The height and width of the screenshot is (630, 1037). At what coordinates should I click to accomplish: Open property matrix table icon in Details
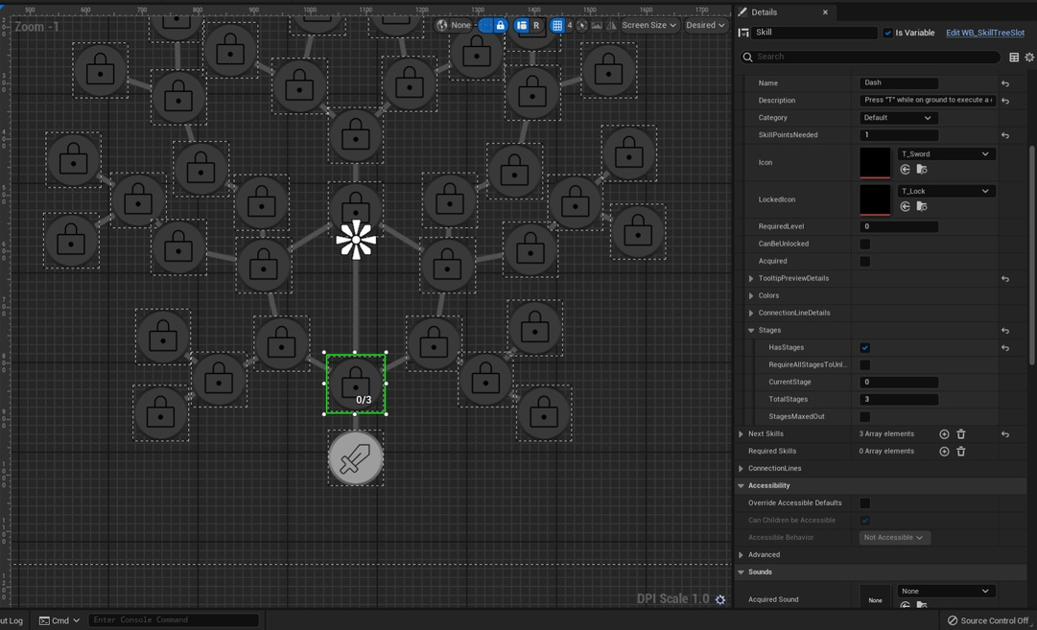(1014, 58)
